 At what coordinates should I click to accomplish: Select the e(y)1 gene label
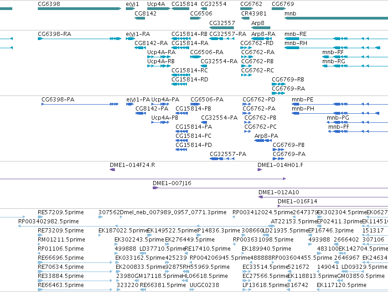132,4
